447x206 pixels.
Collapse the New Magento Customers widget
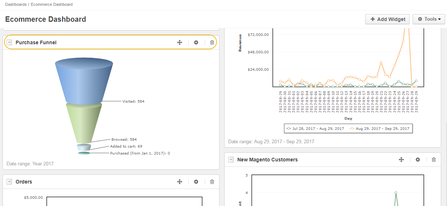pyautogui.click(x=231, y=160)
